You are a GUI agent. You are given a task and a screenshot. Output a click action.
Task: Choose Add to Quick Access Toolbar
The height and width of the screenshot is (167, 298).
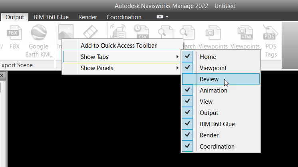pyautogui.click(x=122, y=45)
